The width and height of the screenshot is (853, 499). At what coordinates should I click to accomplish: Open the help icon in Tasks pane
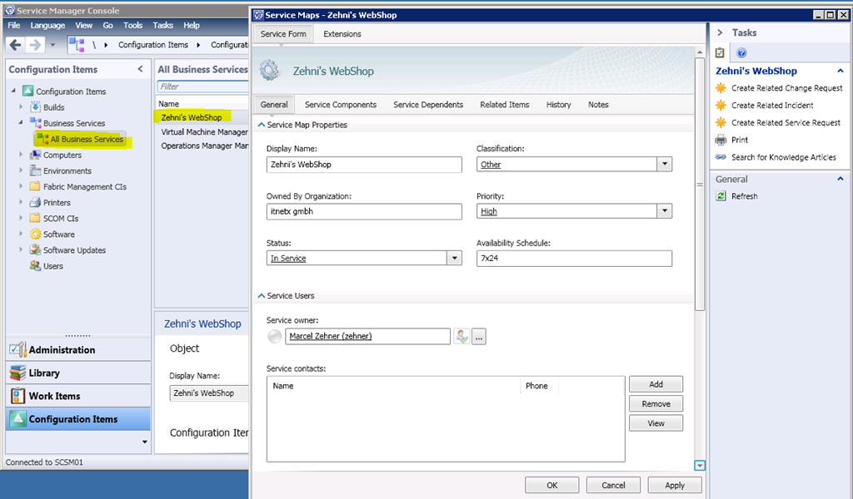(741, 53)
